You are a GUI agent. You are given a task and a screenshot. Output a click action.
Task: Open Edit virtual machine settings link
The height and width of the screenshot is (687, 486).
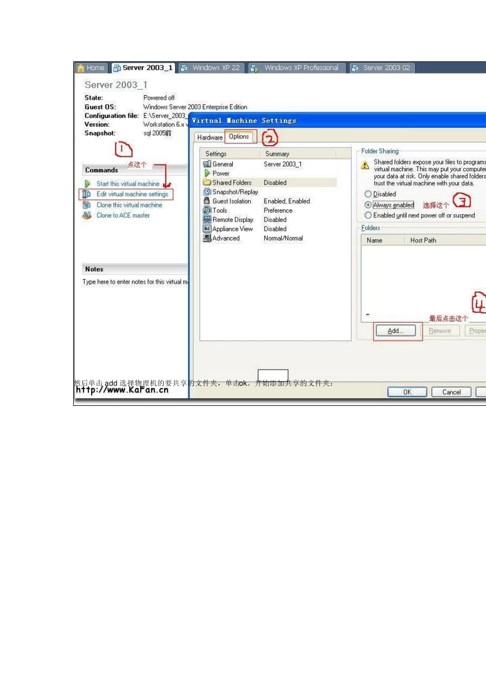pyautogui.click(x=132, y=194)
